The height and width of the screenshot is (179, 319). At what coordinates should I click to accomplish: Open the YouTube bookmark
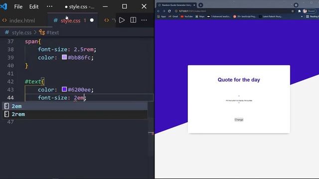[186, 16]
